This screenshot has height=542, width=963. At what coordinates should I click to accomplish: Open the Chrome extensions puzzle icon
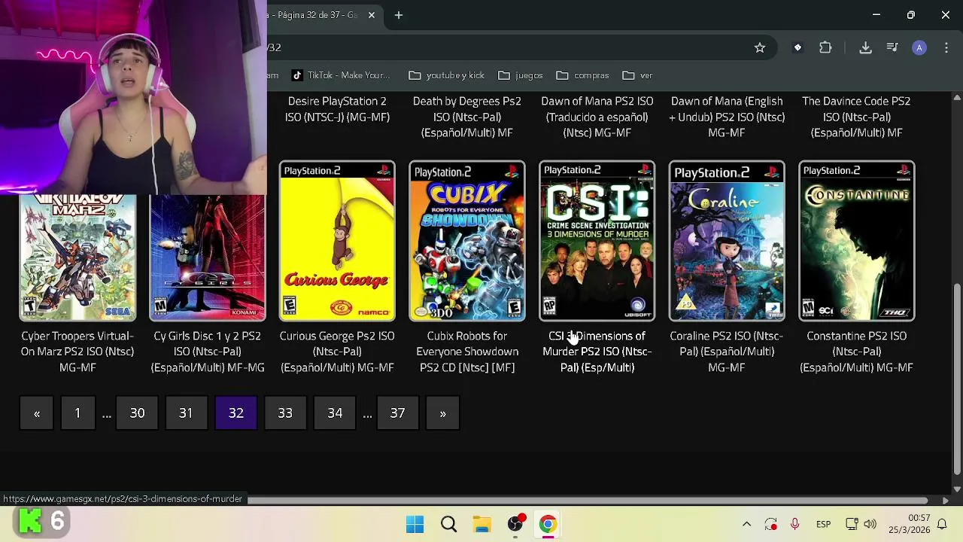coord(825,47)
